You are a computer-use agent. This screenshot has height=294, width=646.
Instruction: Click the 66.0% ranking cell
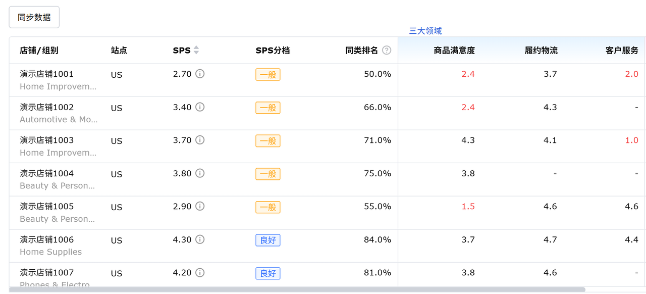pyautogui.click(x=378, y=107)
